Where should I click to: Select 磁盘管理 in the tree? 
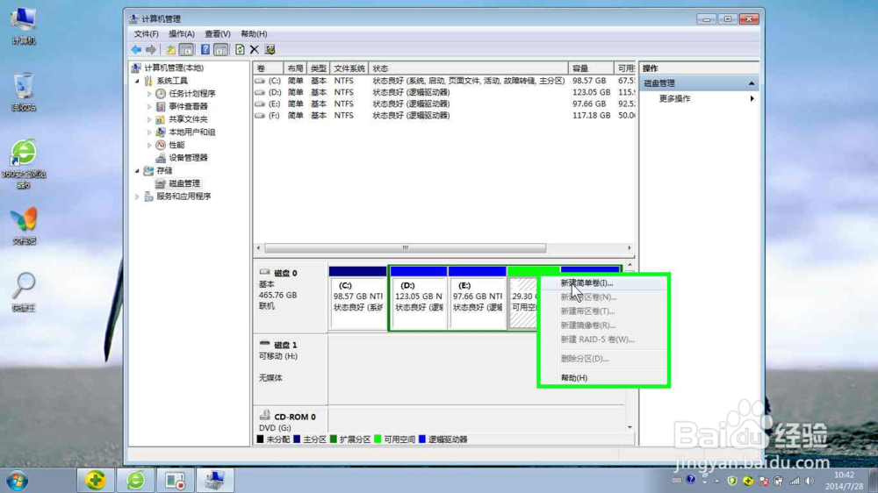coord(184,183)
